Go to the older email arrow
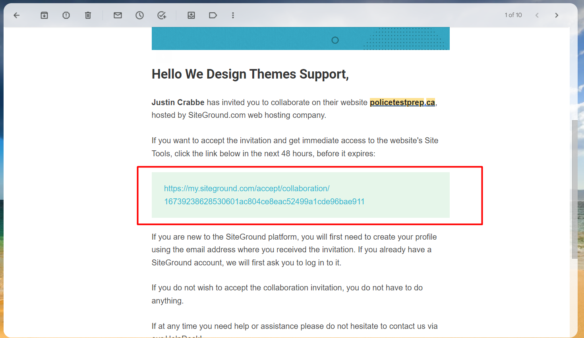Screen dimensions: 584x338 pyautogui.click(x=557, y=15)
